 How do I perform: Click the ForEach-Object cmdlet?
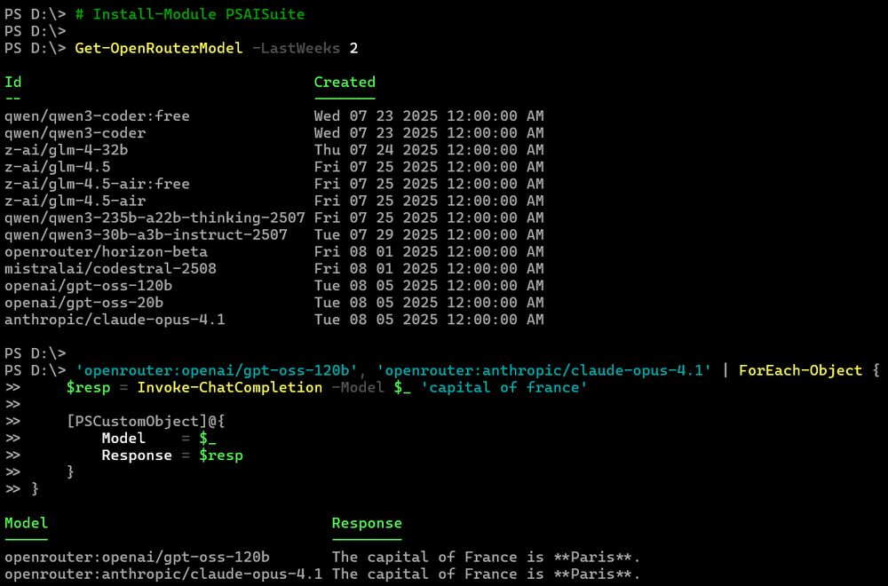tap(800, 371)
